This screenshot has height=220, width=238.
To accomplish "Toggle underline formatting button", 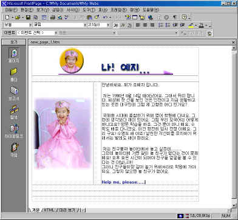I will pos(129,25).
